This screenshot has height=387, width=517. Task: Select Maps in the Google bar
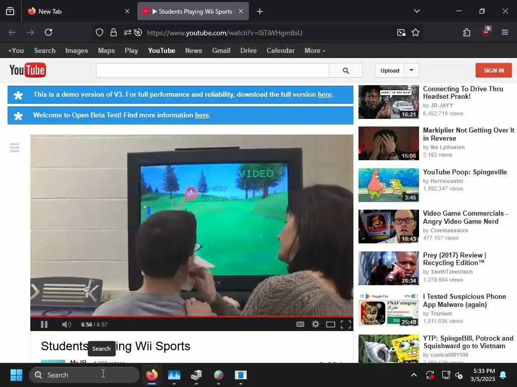(106, 51)
